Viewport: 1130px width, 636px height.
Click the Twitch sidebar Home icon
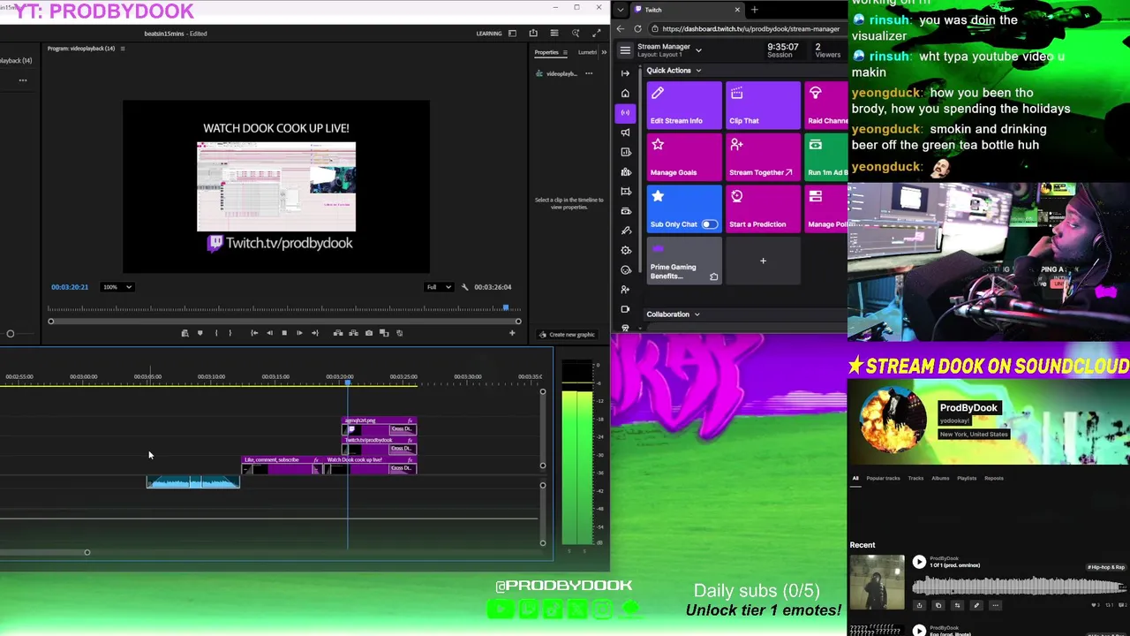pyautogui.click(x=625, y=93)
